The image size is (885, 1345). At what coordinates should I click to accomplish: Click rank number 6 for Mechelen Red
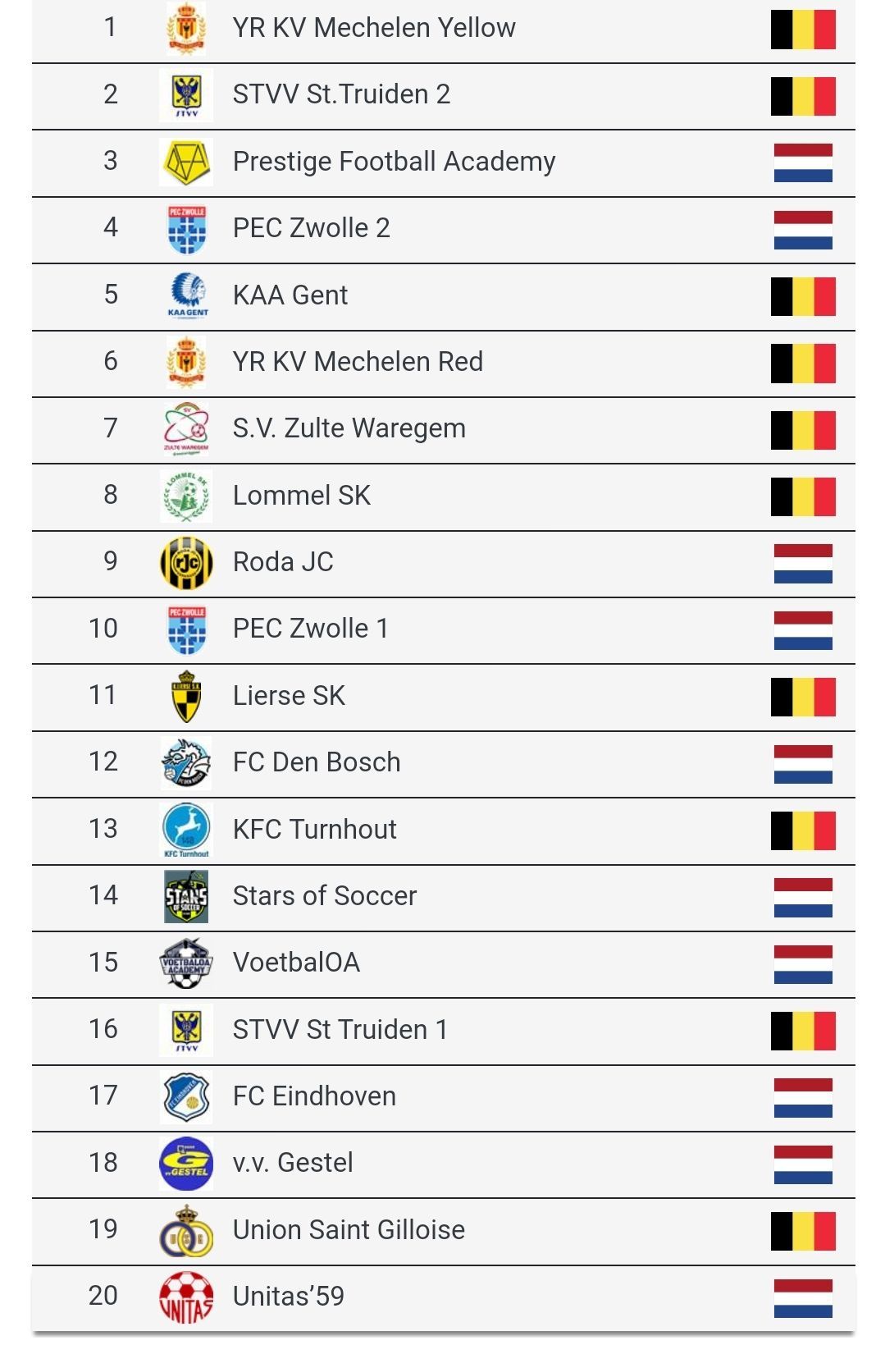(x=111, y=362)
